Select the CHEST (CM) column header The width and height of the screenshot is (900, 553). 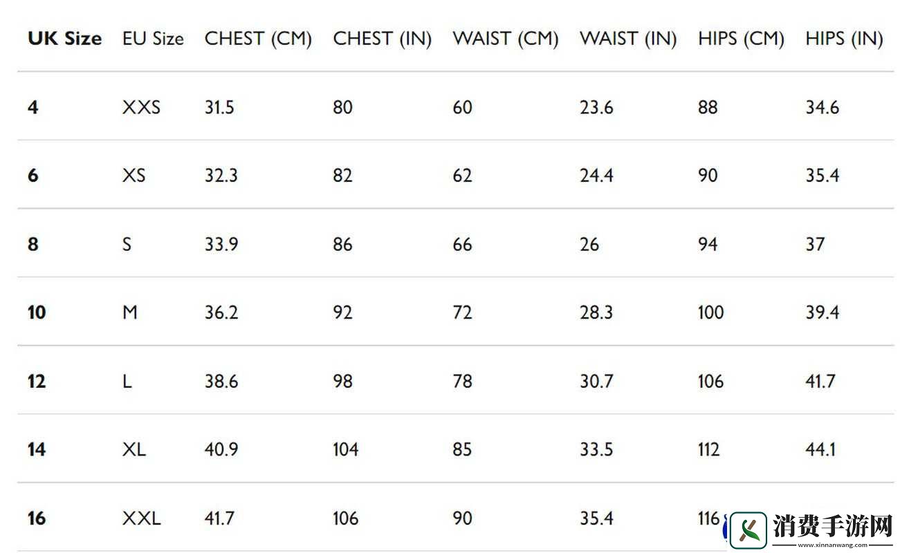click(x=258, y=39)
